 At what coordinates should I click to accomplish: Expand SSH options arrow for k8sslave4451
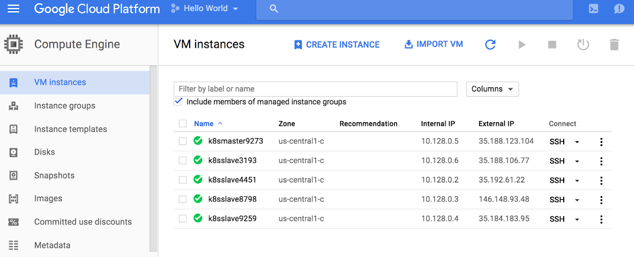click(x=577, y=180)
